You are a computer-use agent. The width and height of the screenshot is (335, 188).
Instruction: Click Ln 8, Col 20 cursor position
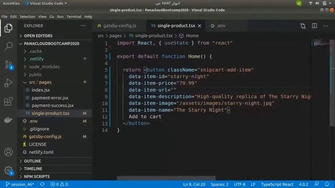pos(194,184)
